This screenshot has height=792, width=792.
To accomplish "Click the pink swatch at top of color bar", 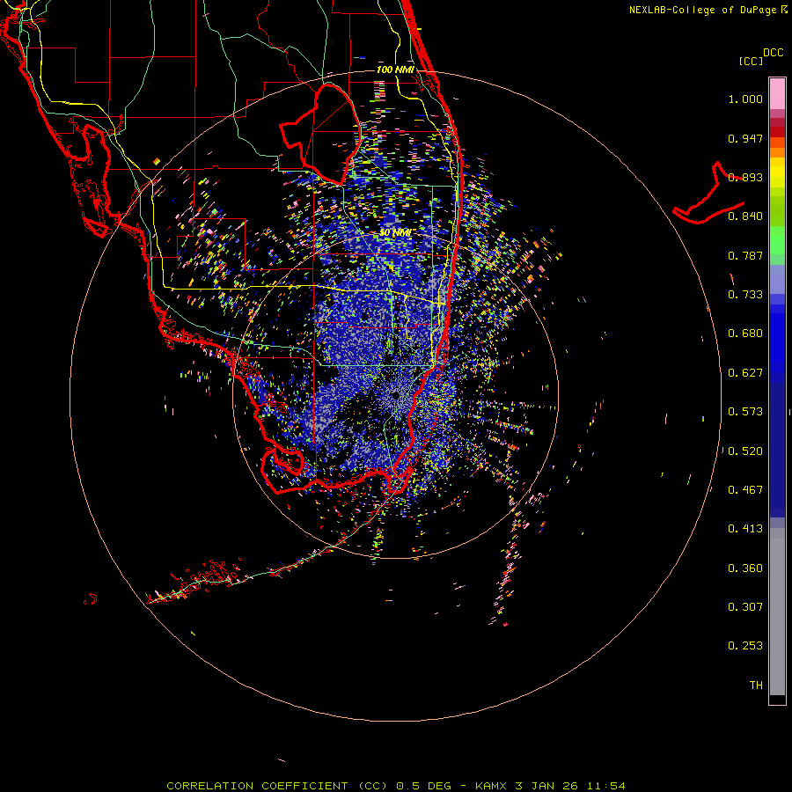I will 777,93.
